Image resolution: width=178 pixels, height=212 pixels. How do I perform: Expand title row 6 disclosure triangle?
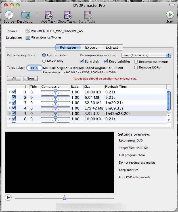(10, 119)
